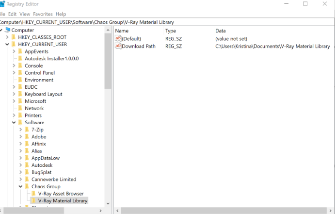Click the folder icon next to Printers
336x214 pixels.
click(20, 115)
